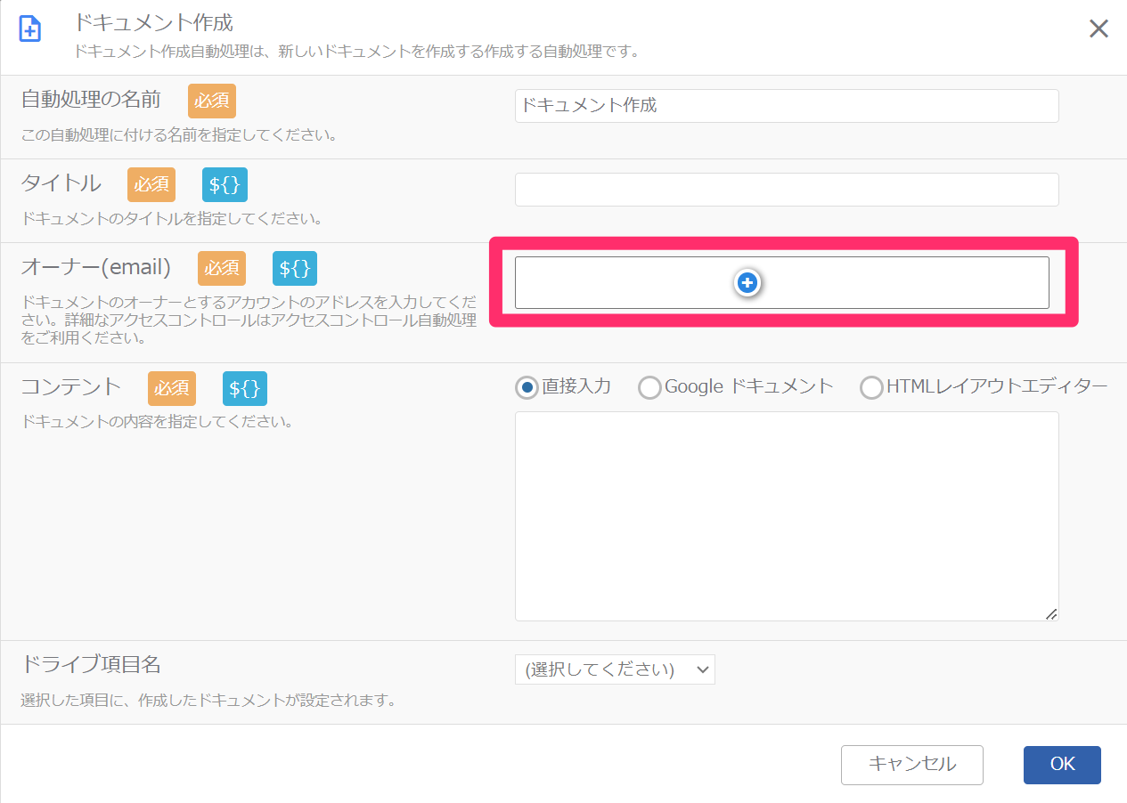This screenshot has width=1127, height=803.
Task: Click inside the コンテンツ text area
Action: tap(787, 516)
